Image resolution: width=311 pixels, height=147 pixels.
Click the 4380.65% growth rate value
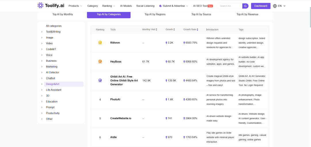(x=191, y=99)
